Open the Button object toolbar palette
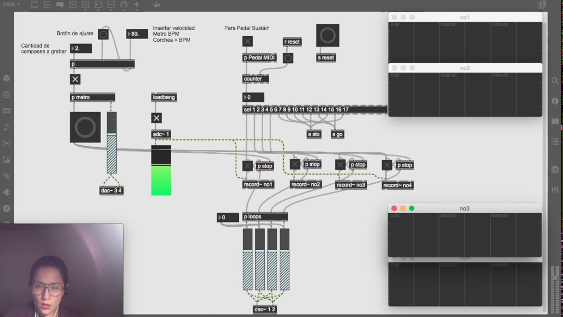This screenshot has width=563, height=317. [x=86, y=5]
